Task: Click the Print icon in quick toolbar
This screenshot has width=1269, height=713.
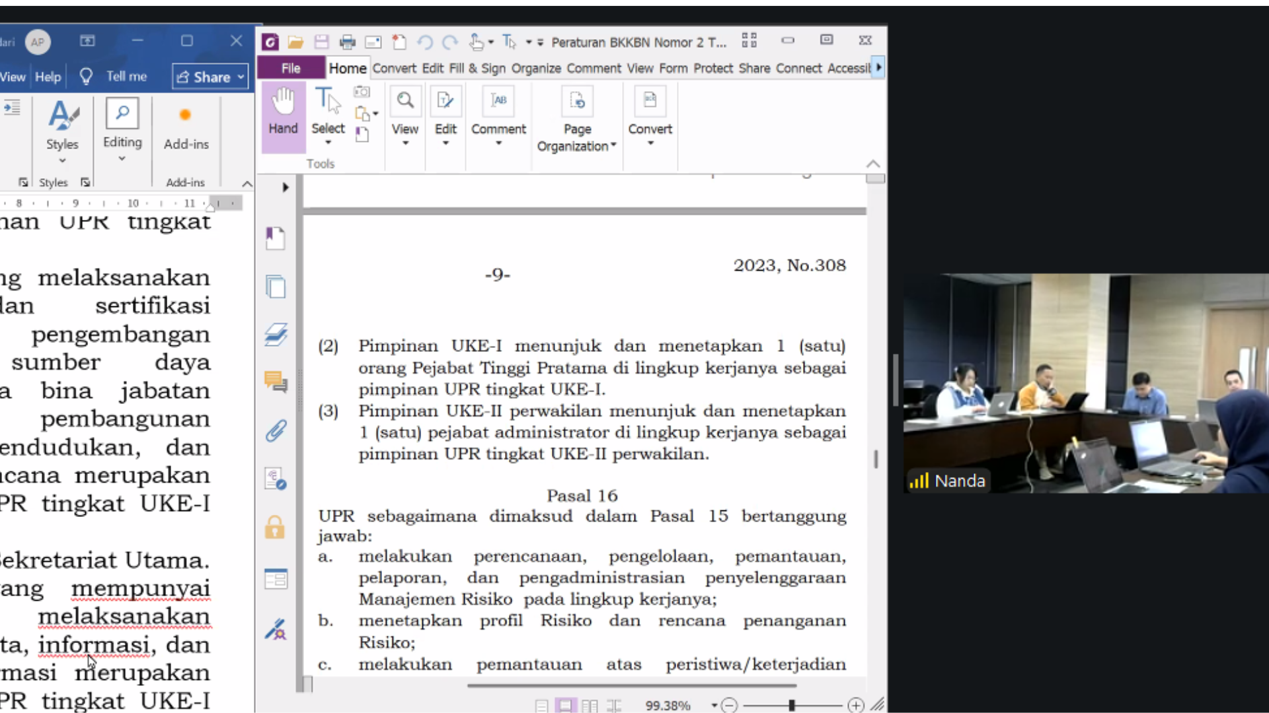Action: pos(347,43)
